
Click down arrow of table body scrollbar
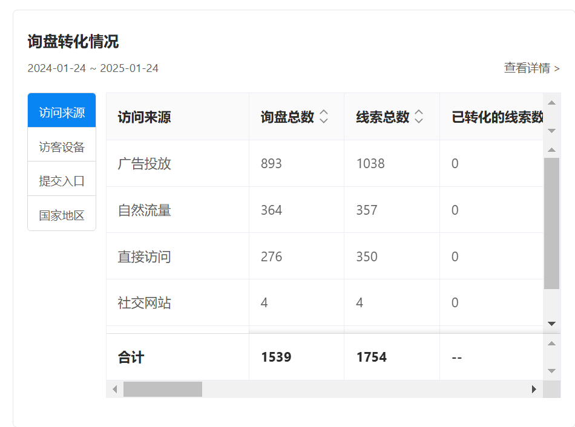point(551,324)
